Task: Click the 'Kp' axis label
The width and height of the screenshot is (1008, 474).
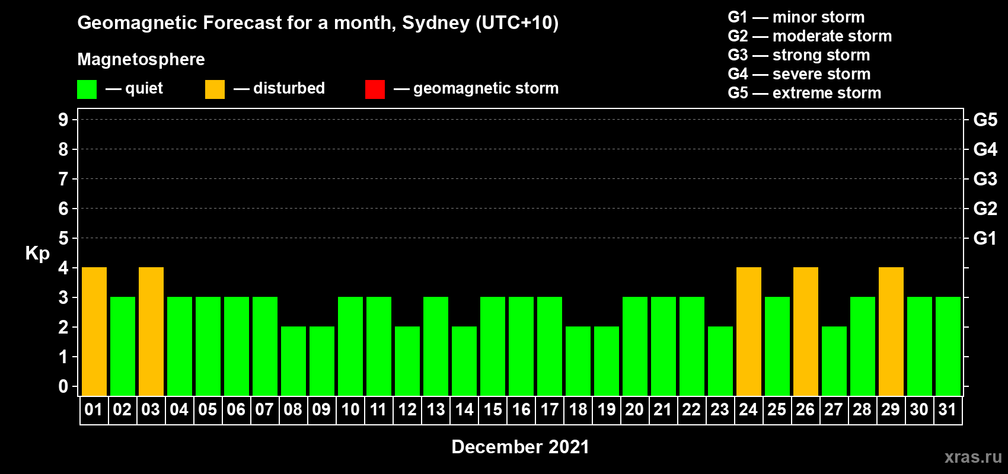Action: (x=37, y=254)
